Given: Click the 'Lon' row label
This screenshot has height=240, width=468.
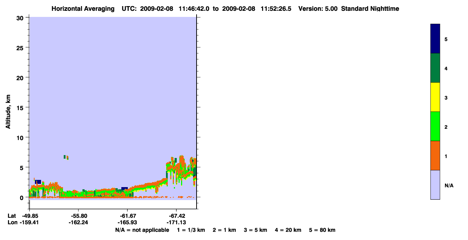Looking at the screenshot, I should coord(12,222).
